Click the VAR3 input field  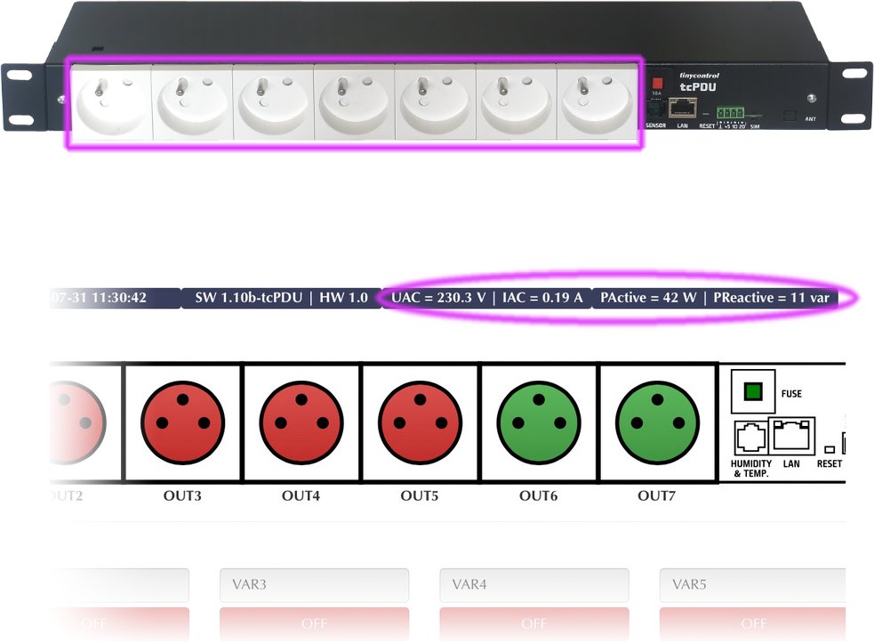[314, 585]
